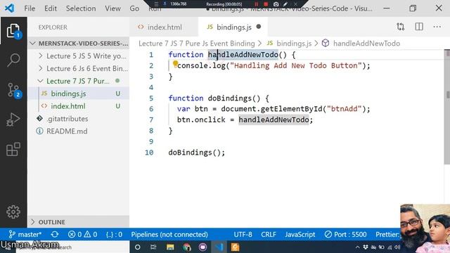Open Windows Cortana circle on taskbar
The height and width of the screenshot is (253, 450).
coord(138,247)
